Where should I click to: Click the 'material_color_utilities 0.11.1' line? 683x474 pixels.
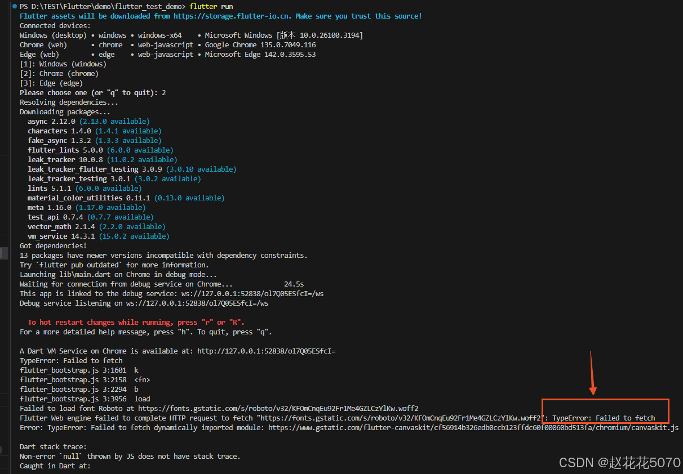(x=126, y=198)
